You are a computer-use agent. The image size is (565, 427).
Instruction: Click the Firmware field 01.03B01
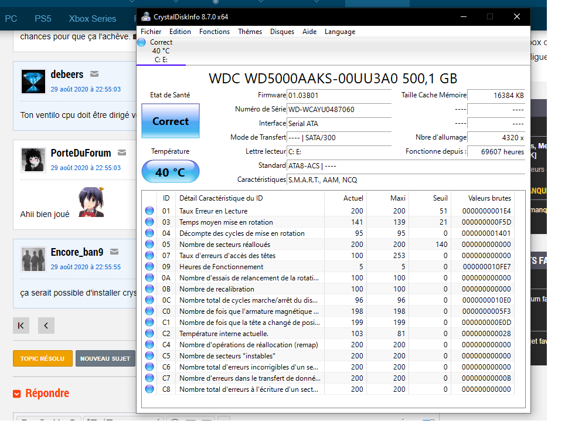click(339, 96)
